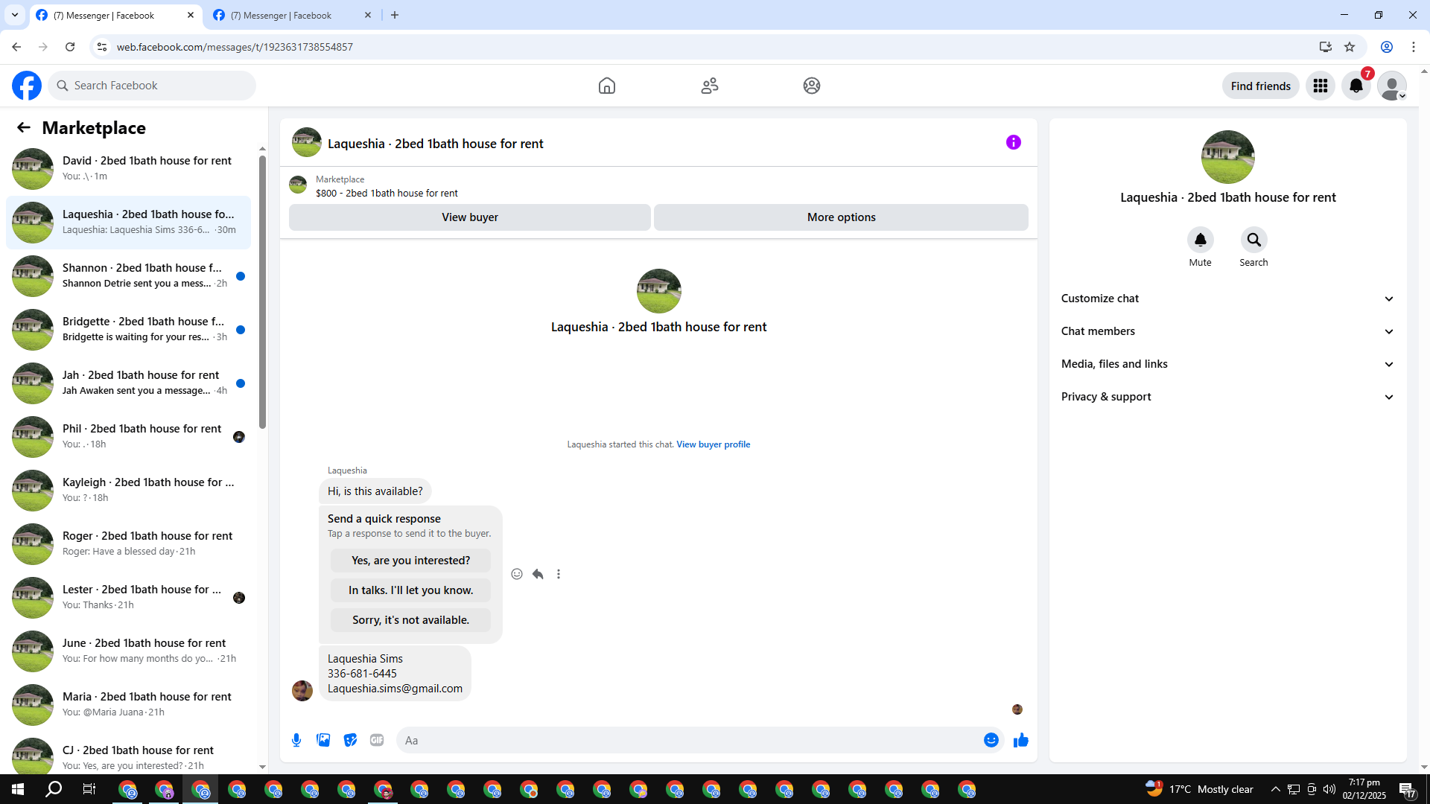The height and width of the screenshot is (804, 1430).
Task: Send a thumbs-up like
Action: pos(1021,740)
